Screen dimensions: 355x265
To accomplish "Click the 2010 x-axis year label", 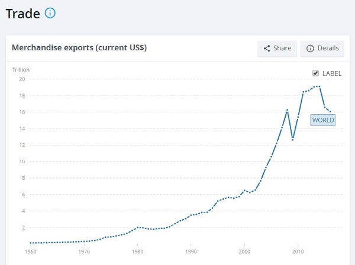I will (x=298, y=251).
